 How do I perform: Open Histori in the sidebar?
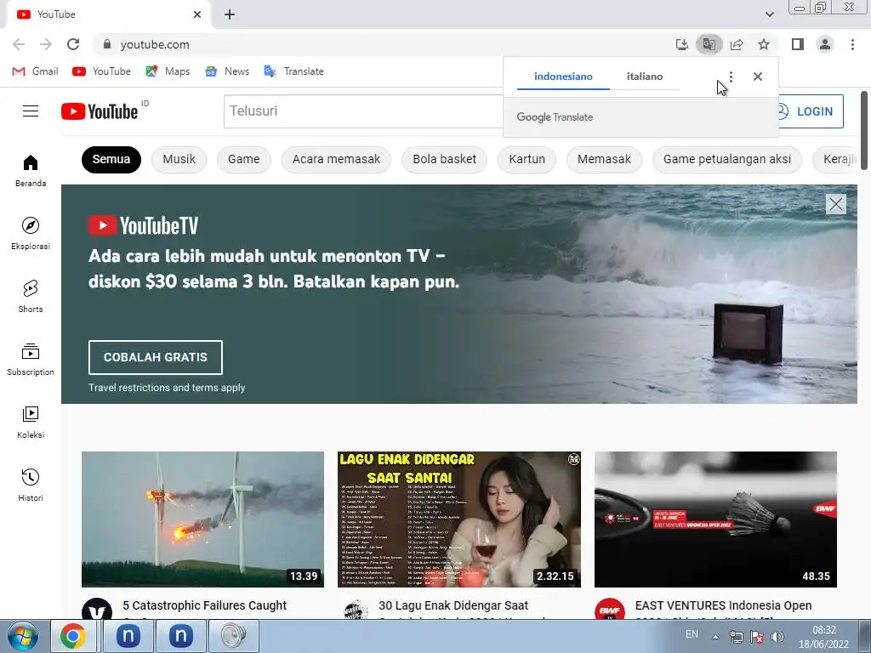click(x=31, y=485)
